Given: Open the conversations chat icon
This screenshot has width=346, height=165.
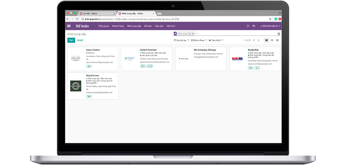Looking at the screenshot, I should 254,26.
